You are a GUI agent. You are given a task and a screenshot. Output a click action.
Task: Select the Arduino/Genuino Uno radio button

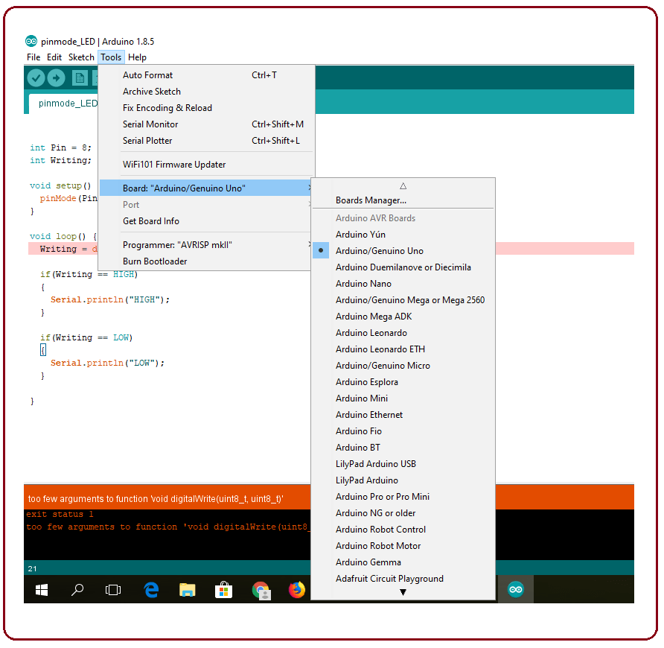[321, 250]
